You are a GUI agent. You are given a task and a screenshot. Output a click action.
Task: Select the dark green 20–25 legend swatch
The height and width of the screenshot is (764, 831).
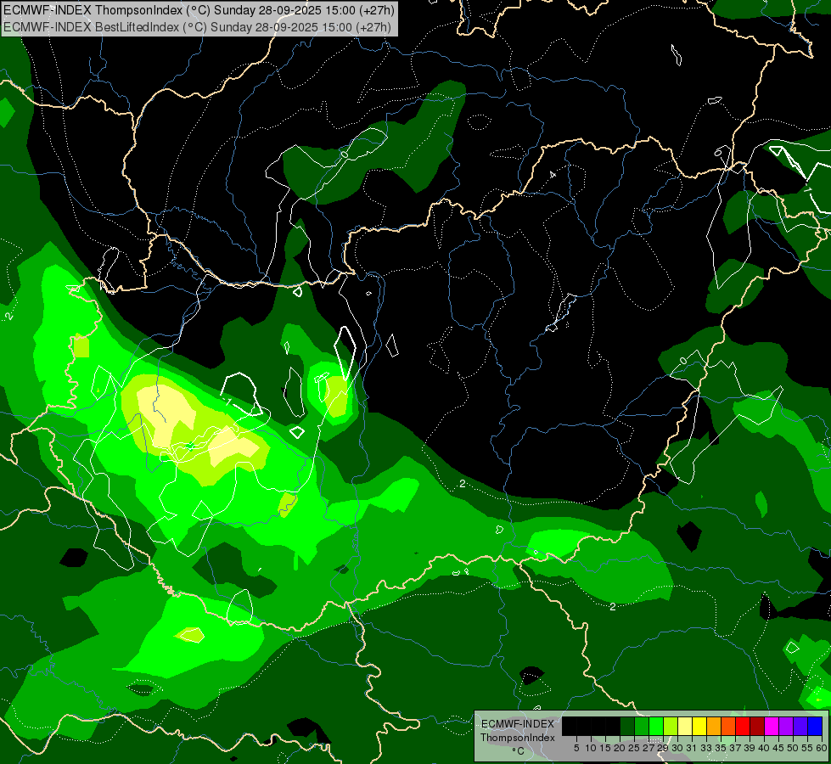[627, 726]
